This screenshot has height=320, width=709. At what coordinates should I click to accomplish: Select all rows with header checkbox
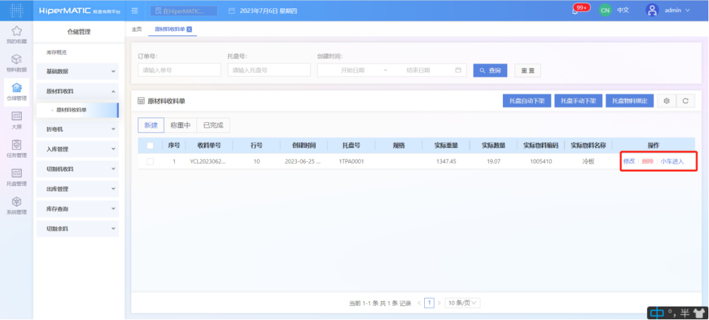(x=150, y=145)
